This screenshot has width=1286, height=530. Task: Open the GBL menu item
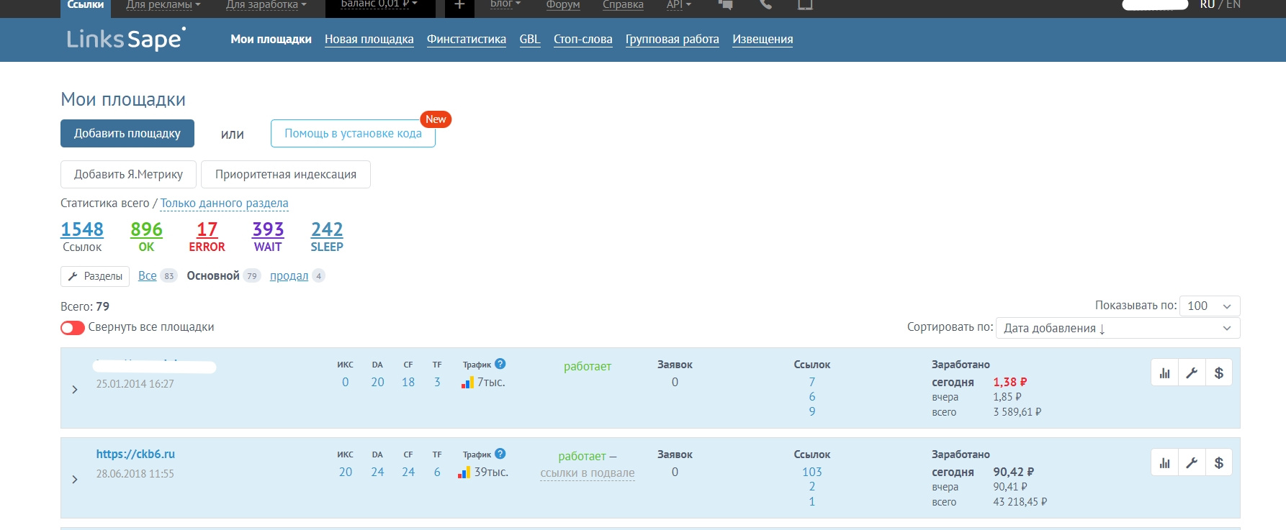(x=530, y=40)
